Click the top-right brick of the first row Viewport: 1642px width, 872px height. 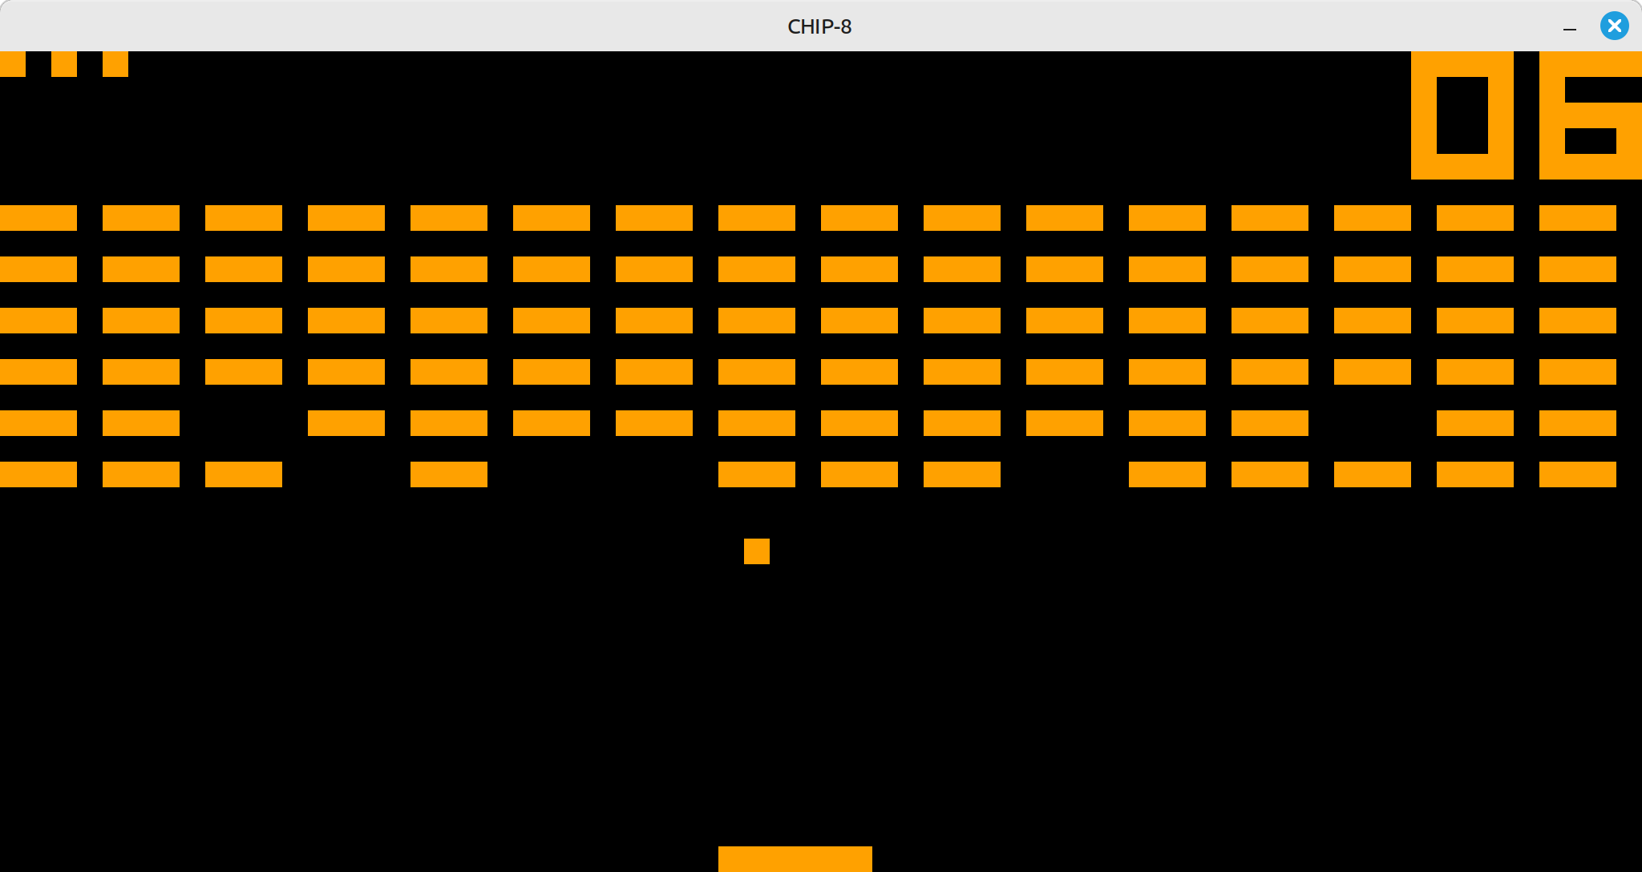click(x=1577, y=218)
